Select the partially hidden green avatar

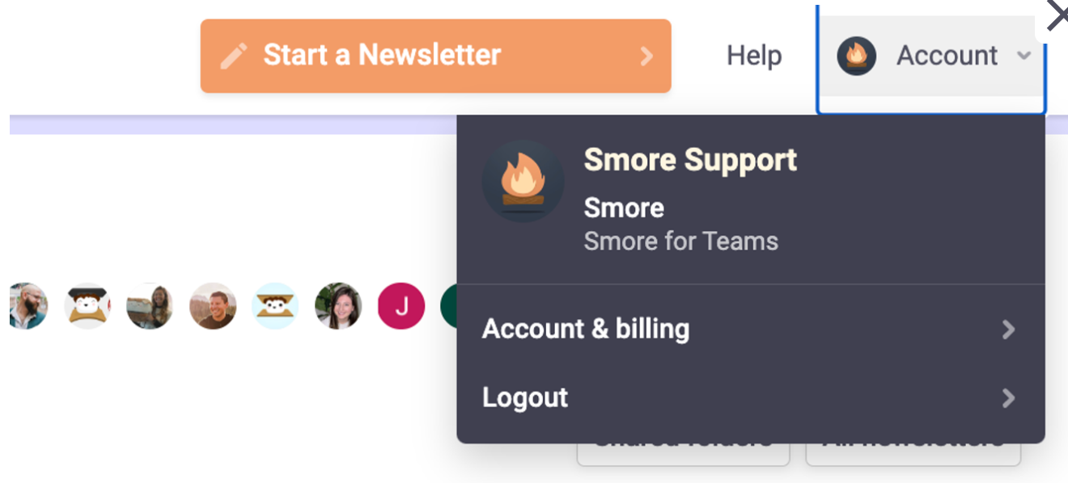(x=448, y=306)
